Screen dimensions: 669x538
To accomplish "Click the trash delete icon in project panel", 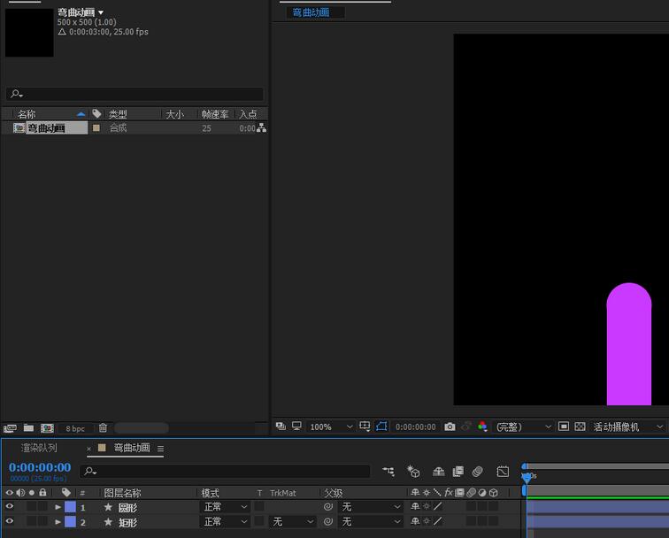I will coord(103,427).
